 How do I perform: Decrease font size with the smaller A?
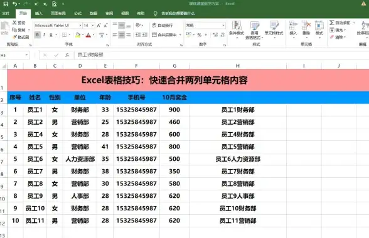[105, 25]
